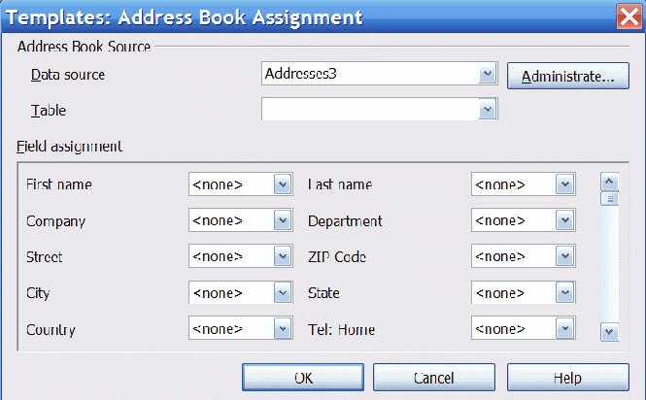Expand the Last name field dropdown
This screenshot has width=646, height=400.
point(564,184)
